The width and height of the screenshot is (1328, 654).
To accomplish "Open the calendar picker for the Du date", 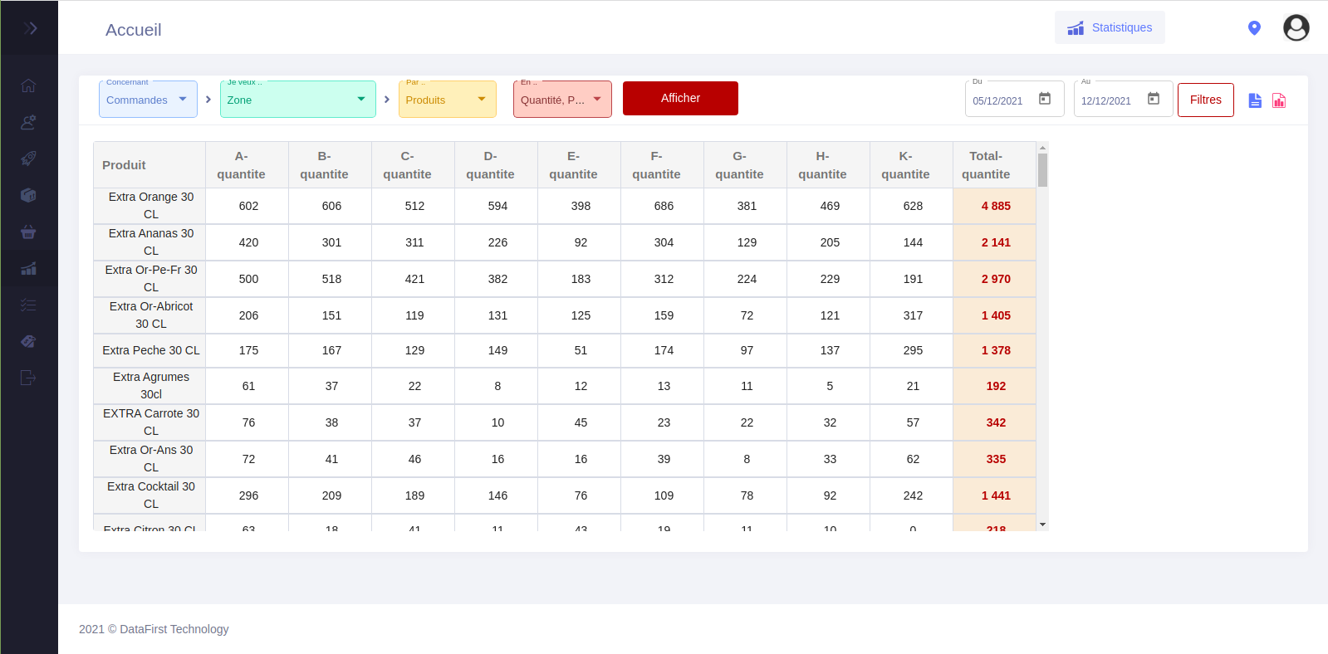I will 1045,99.
